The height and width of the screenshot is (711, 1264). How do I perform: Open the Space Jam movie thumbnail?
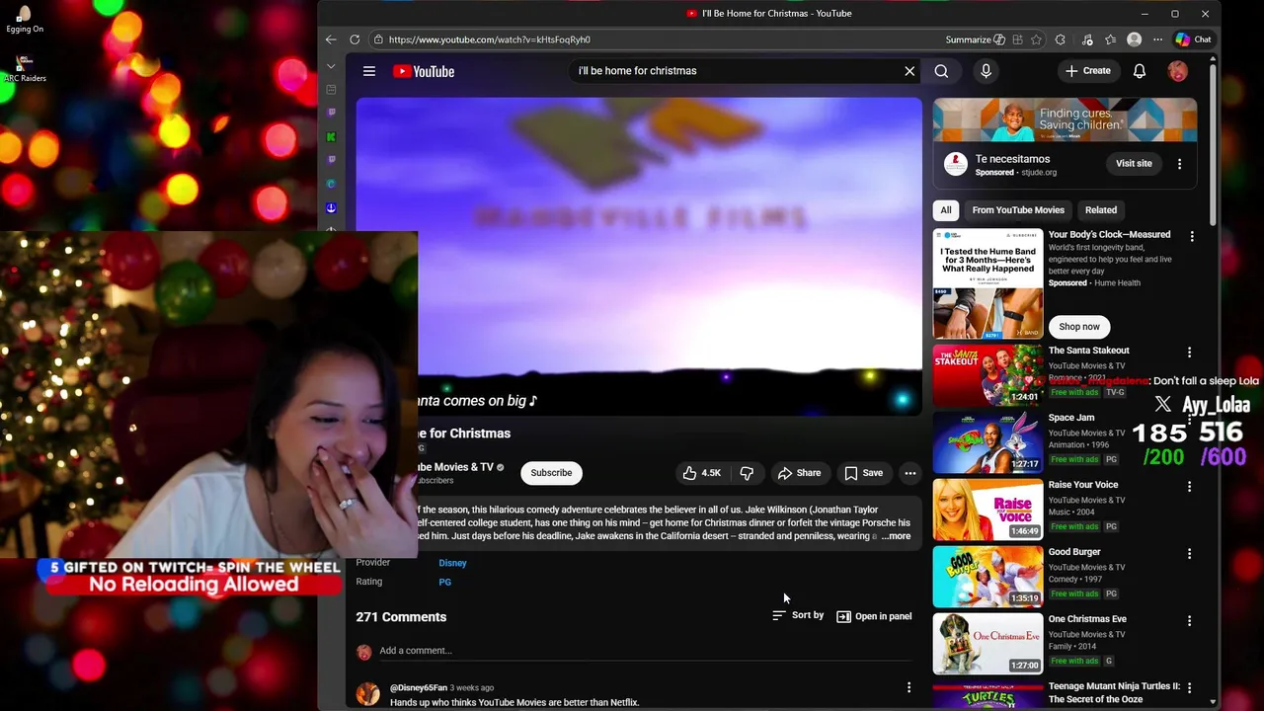pyautogui.click(x=987, y=443)
